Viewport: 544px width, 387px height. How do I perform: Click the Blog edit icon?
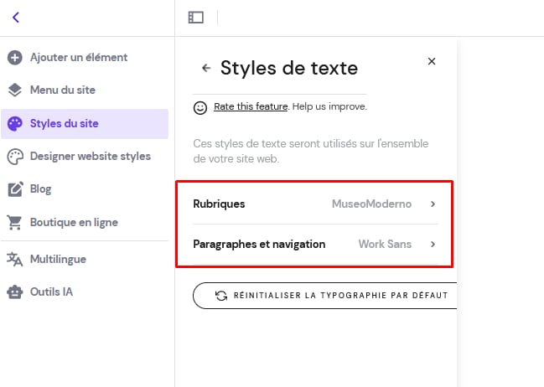tap(14, 189)
